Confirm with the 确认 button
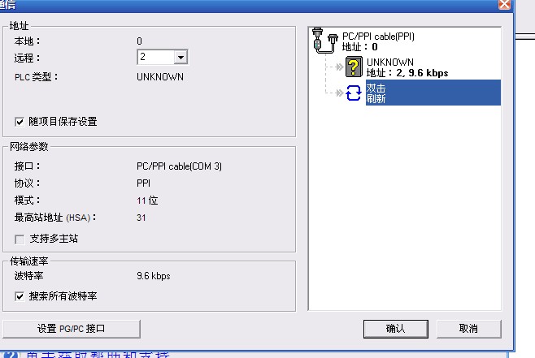Screen dimensions: 535x358 point(395,329)
